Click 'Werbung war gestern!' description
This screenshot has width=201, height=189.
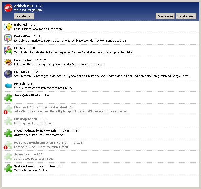(29, 10)
